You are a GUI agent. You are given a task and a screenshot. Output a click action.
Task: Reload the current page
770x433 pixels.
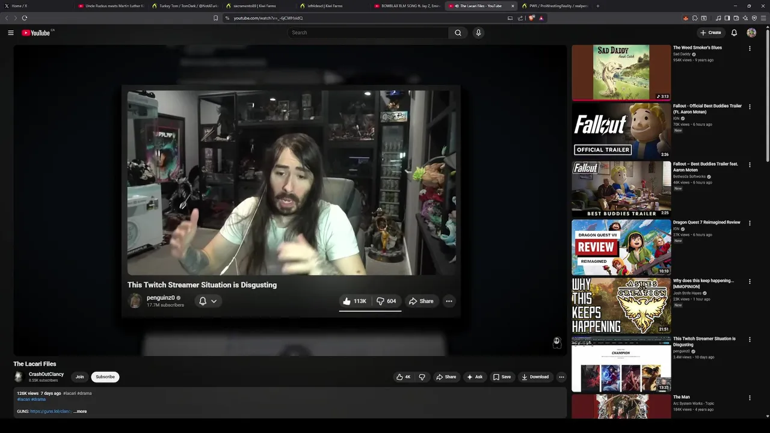(x=25, y=18)
